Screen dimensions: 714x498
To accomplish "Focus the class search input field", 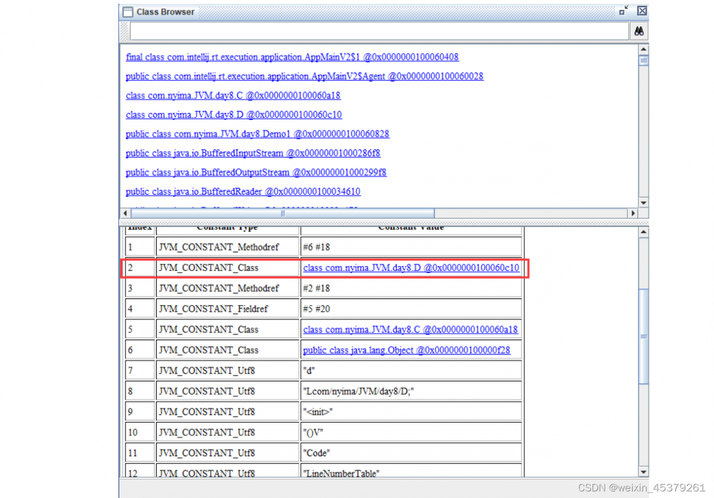I will click(380, 31).
